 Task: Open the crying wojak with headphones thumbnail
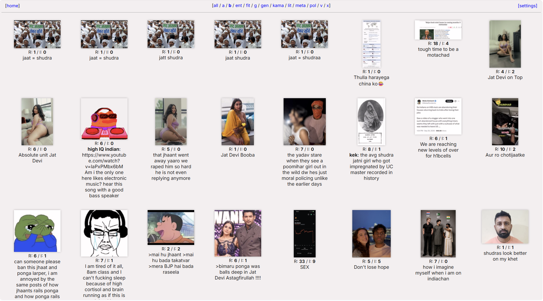coord(104,233)
